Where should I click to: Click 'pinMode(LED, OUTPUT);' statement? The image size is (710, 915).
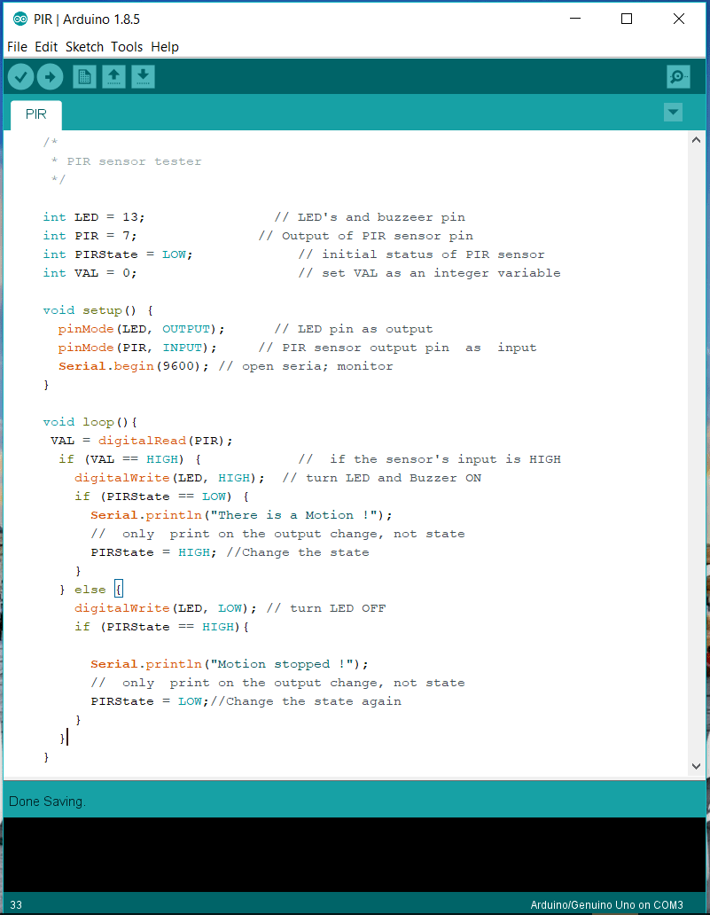[x=141, y=329]
